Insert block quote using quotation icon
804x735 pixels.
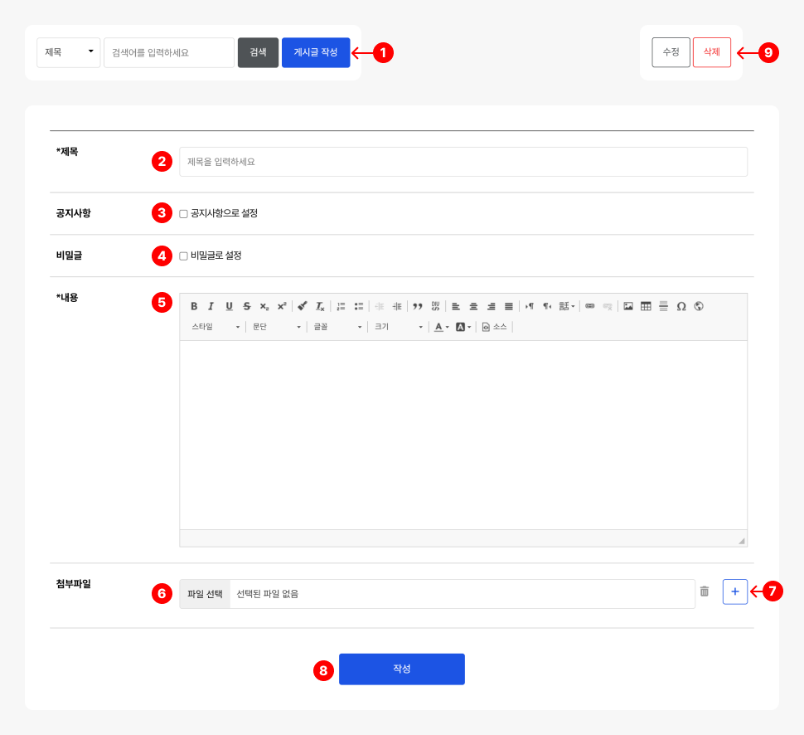click(x=418, y=306)
